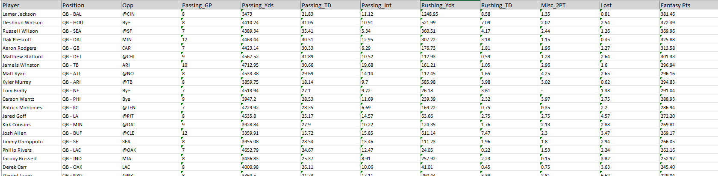The height and width of the screenshot is (176, 718).
Task: Select Aaron Rodgers' passing yards 4423.14
Action: coord(271,48)
